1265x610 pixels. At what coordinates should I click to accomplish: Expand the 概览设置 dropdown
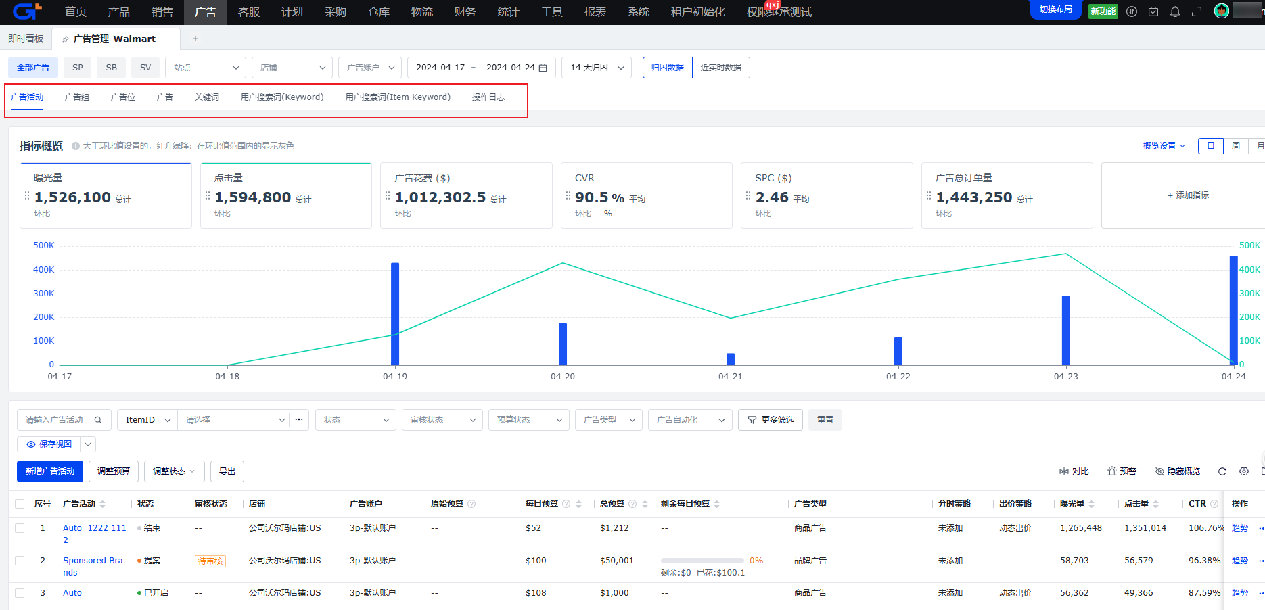click(1164, 146)
